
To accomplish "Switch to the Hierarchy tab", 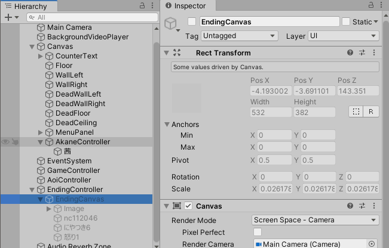I will (29, 6).
